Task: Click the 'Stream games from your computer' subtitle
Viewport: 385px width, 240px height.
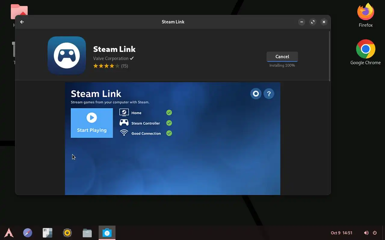Action: coord(110,102)
